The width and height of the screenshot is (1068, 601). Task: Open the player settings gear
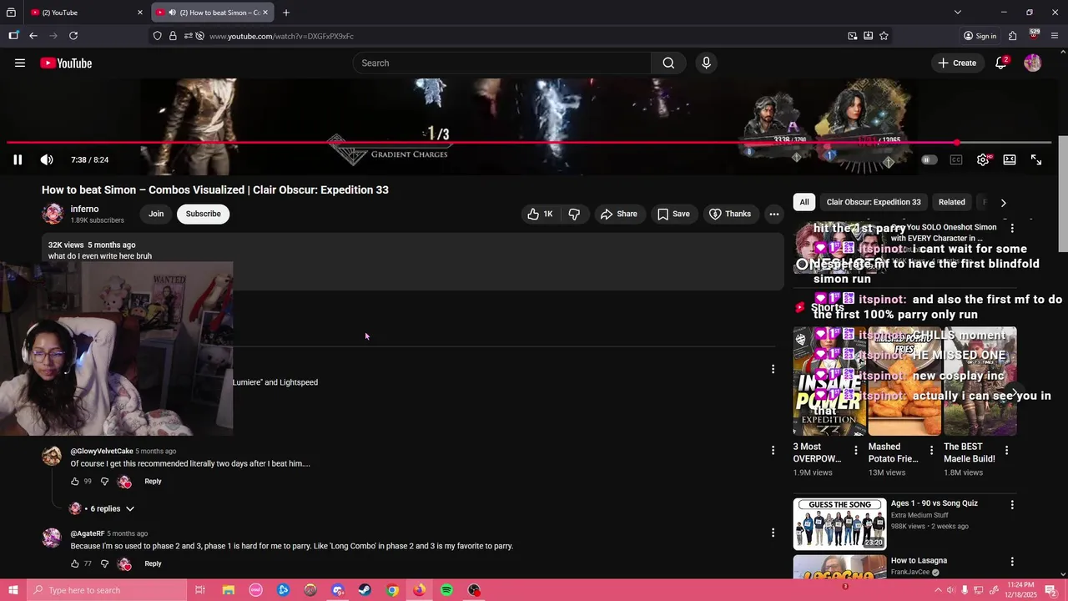pos(983,159)
